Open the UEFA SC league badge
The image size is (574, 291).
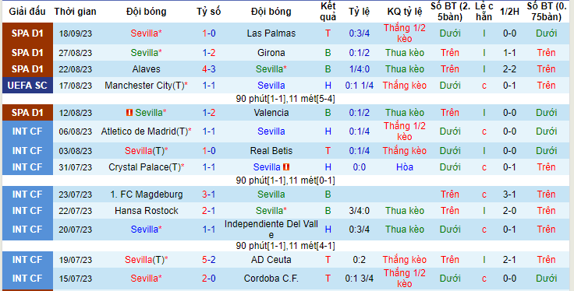[x=27, y=86]
